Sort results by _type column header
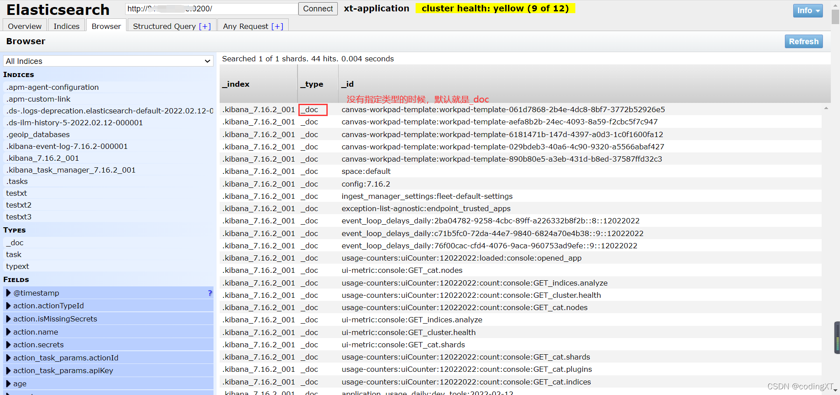 pyautogui.click(x=318, y=84)
